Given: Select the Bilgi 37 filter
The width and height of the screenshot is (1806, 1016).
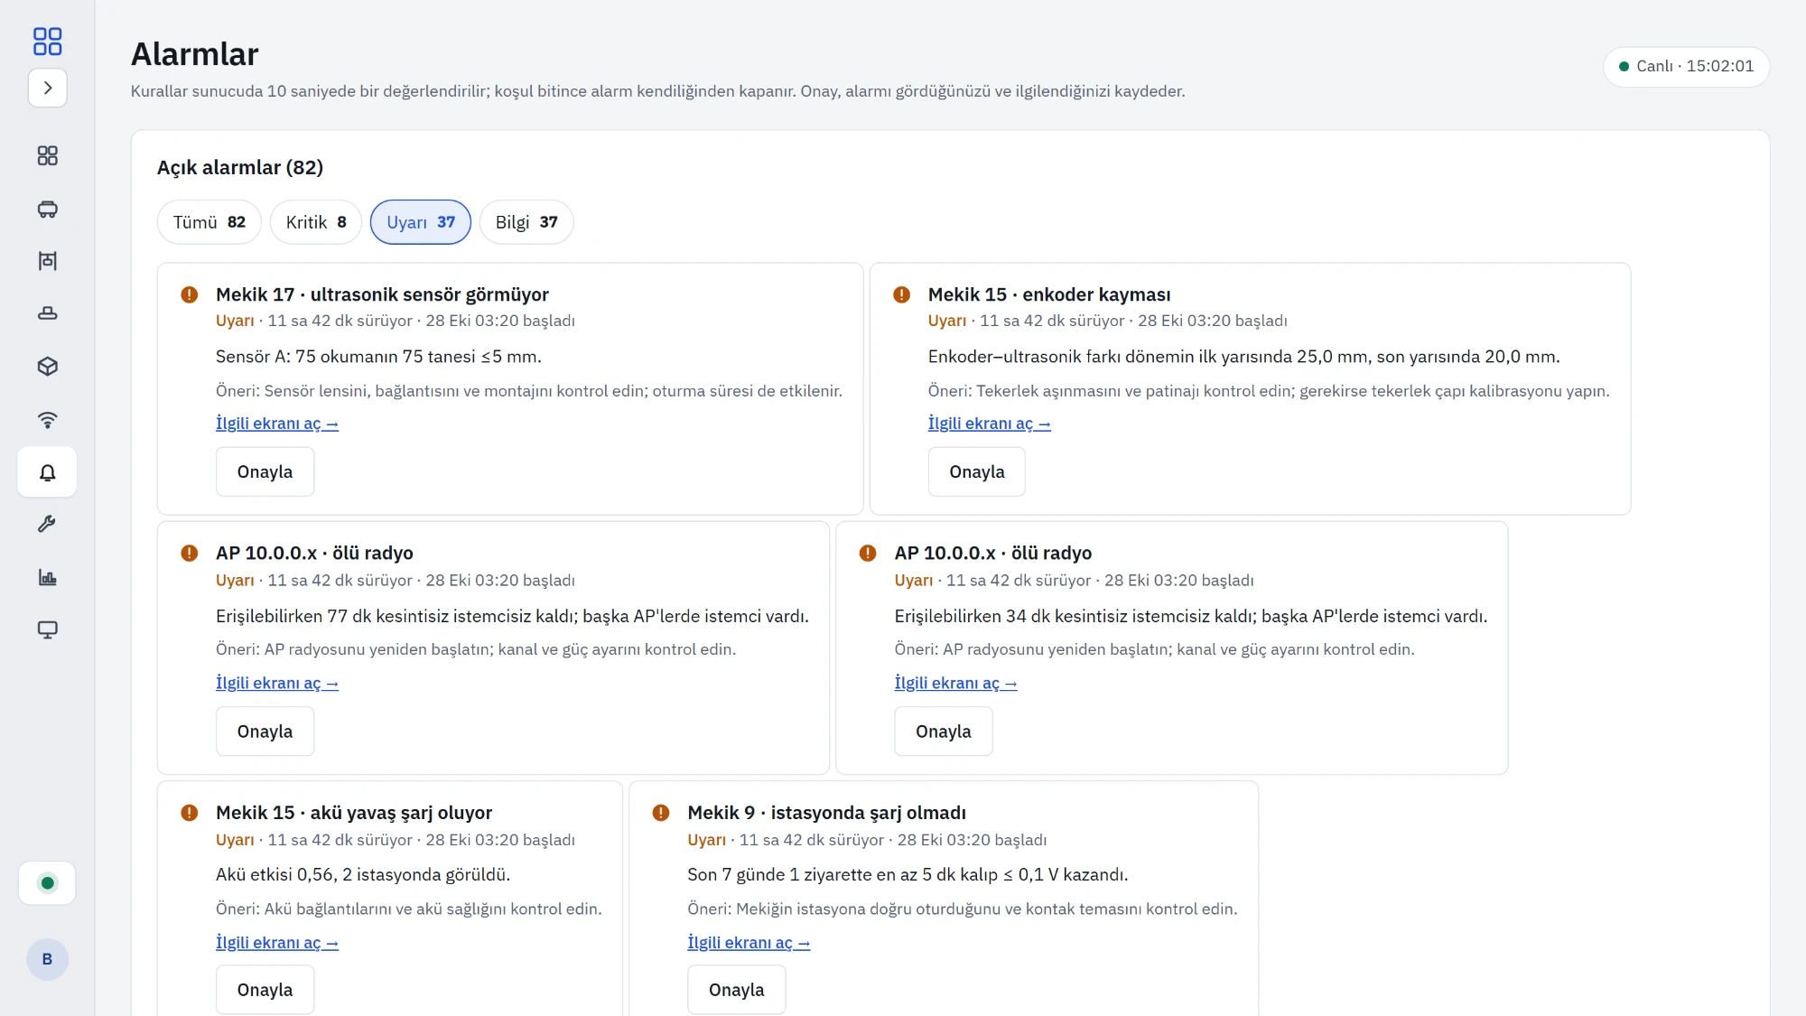Looking at the screenshot, I should [526, 222].
